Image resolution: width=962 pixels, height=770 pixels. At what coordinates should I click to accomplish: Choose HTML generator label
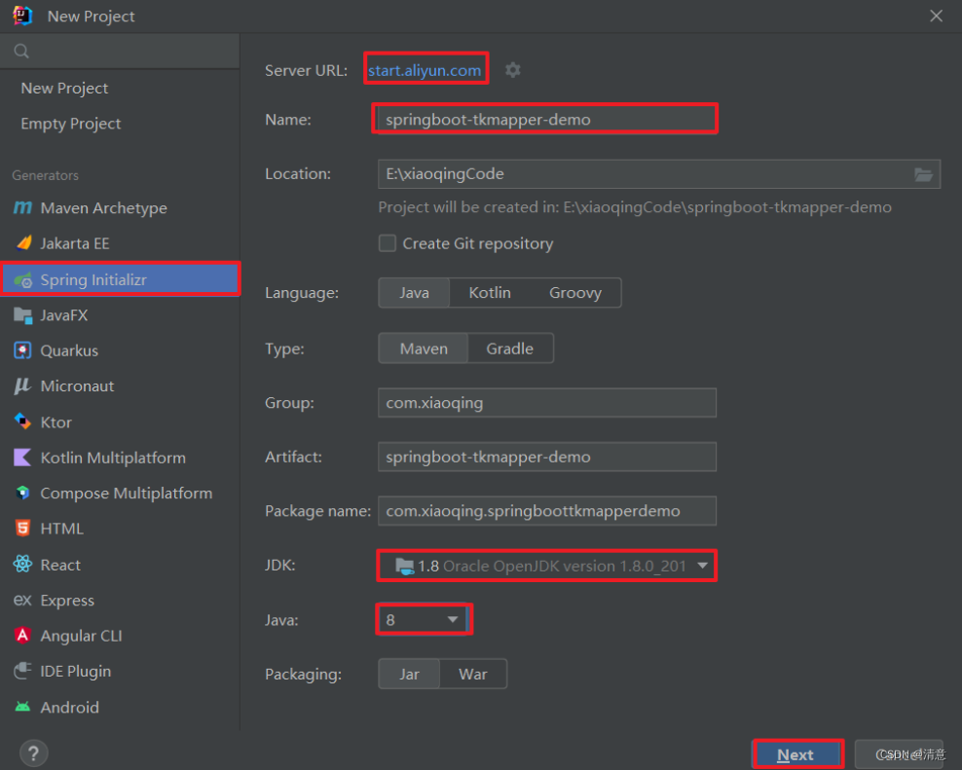[x=61, y=529]
